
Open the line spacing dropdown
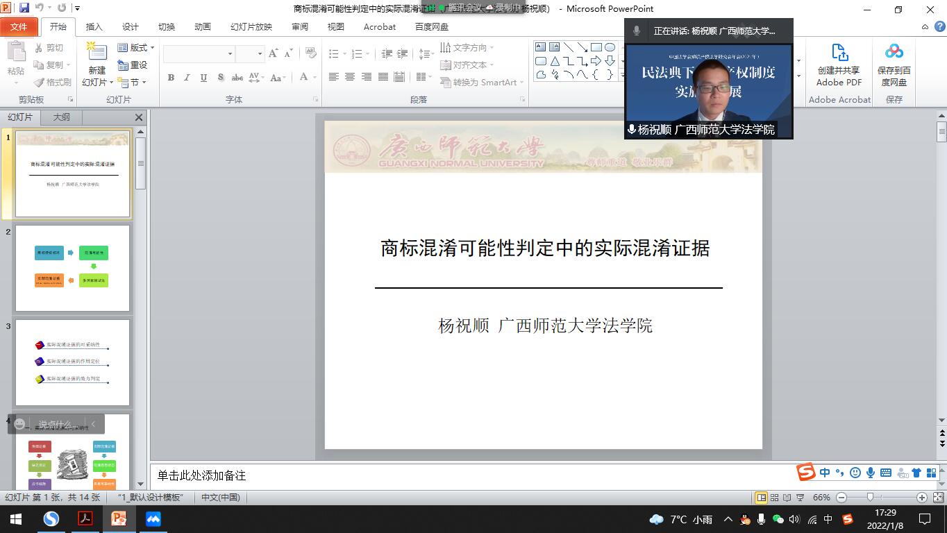(x=427, y=53)
